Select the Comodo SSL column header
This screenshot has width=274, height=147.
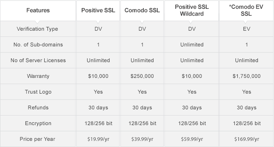[x=142, y=10]
